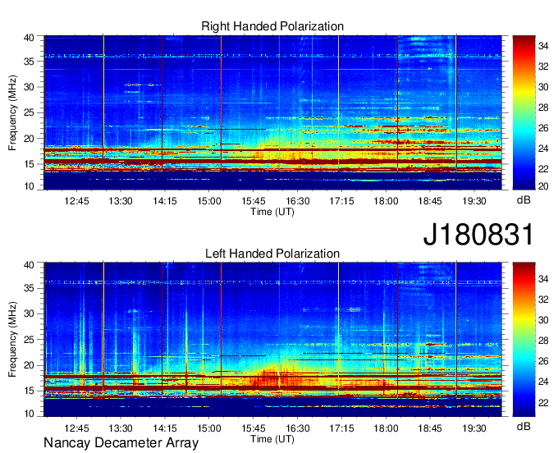Click the 34 value on upper colorbar

pyautogui.click(x=543, y=46)
